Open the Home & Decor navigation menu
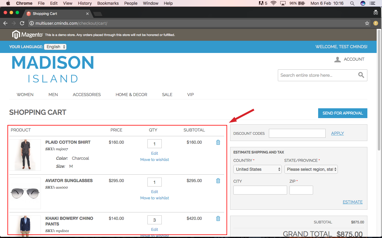The image size is (382, 238). coord(131,95)
